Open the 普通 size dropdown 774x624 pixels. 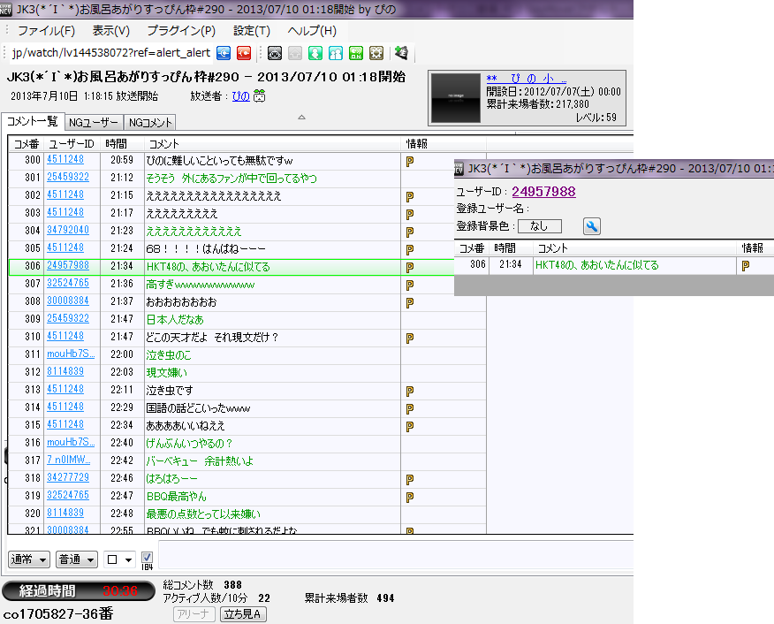pos(76,559)
